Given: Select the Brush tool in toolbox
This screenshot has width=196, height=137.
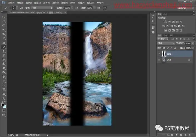Looking at the screenshot, I should tap(4, 47).
